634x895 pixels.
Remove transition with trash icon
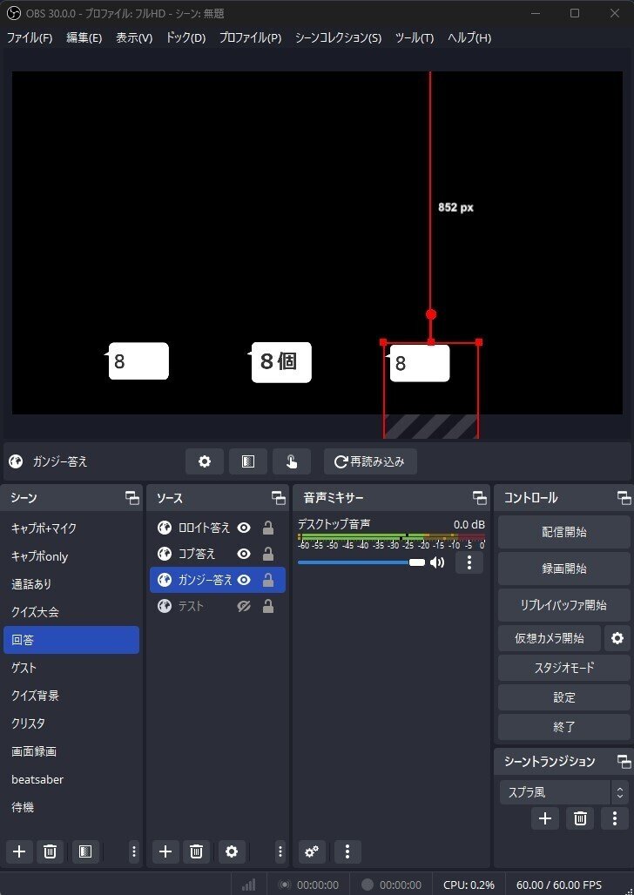(580, 818)
